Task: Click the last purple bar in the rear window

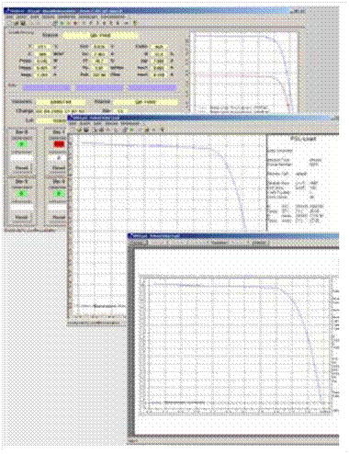Action: tap(152, 88)
